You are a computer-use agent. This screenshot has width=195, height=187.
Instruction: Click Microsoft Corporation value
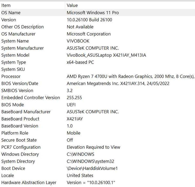coord(89,34)
